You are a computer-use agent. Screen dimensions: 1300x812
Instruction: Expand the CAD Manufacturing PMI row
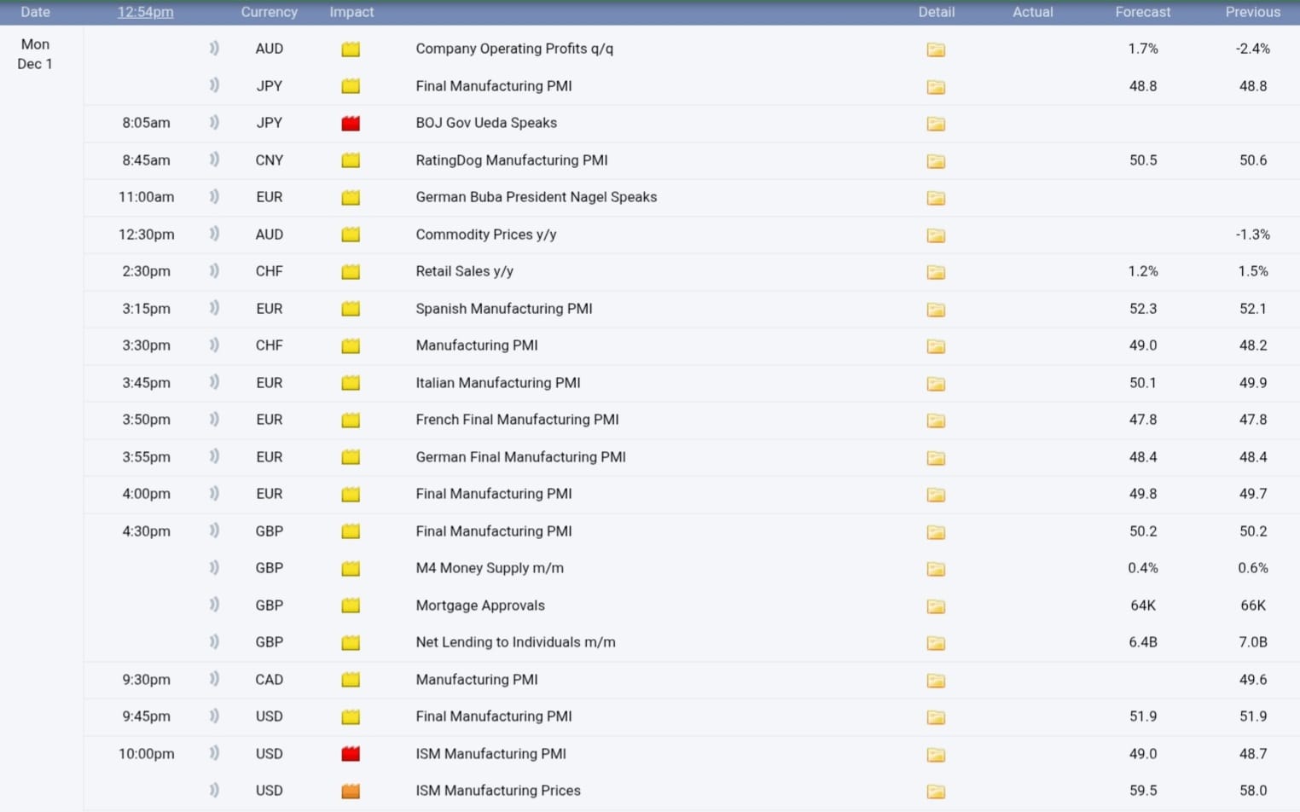click(x=476, y=680)
